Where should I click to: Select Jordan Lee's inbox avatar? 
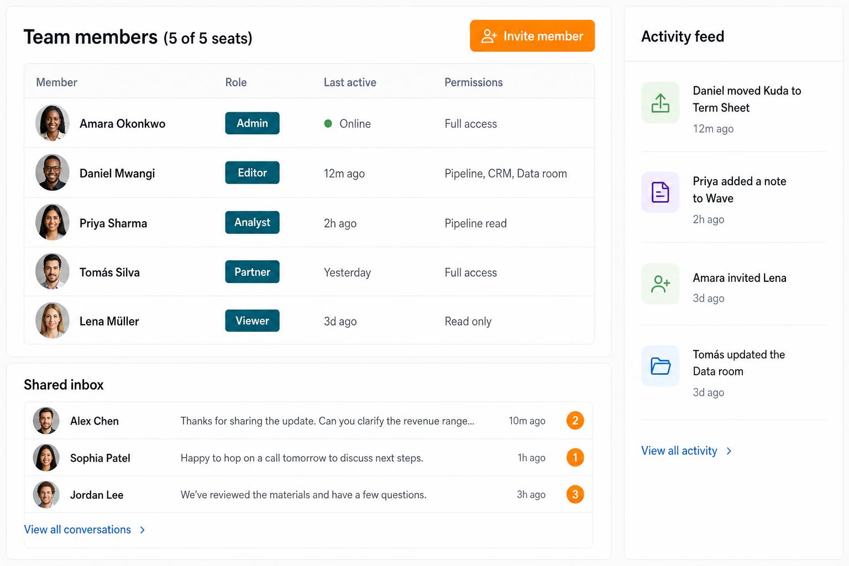(x=46, y=495)
